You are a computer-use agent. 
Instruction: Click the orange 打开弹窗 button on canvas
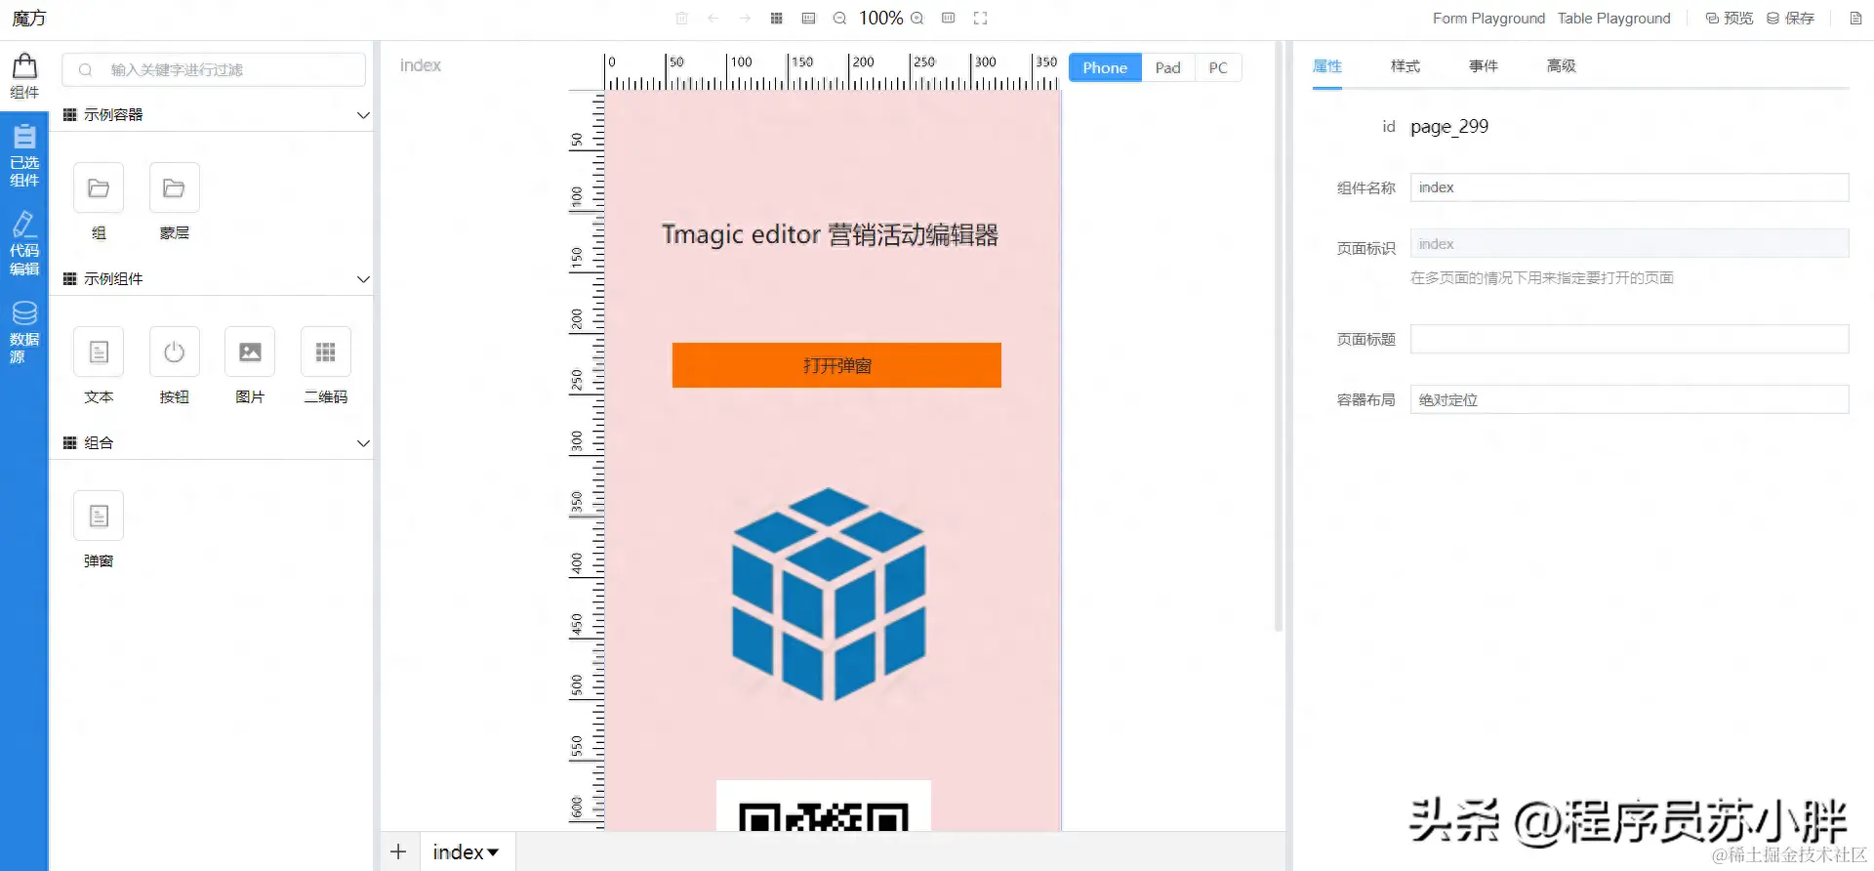[x=836, y=365]
